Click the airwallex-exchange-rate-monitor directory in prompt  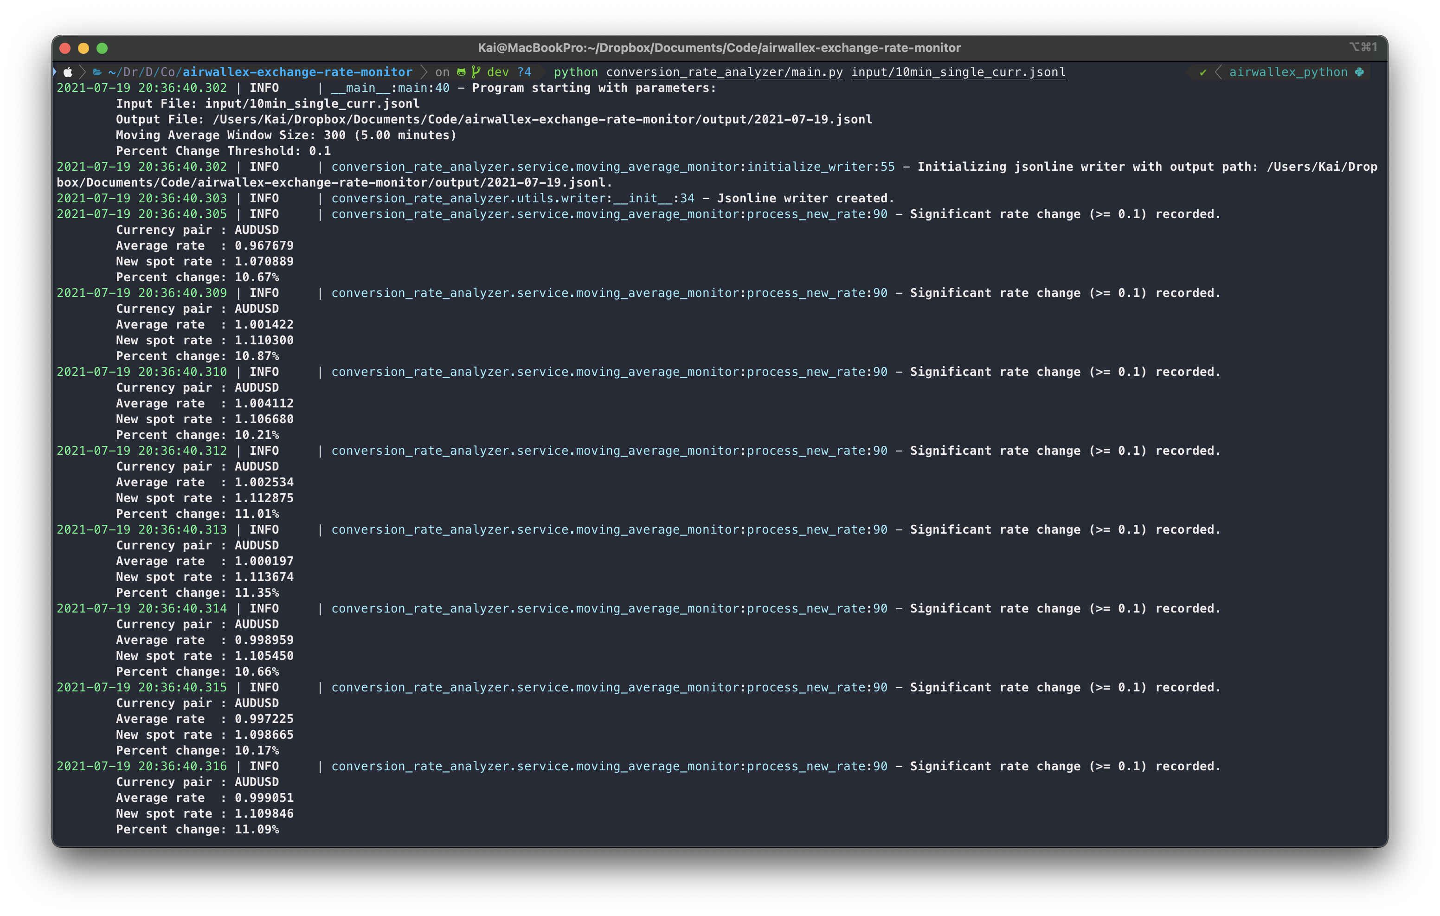click(x=297, y=72)
